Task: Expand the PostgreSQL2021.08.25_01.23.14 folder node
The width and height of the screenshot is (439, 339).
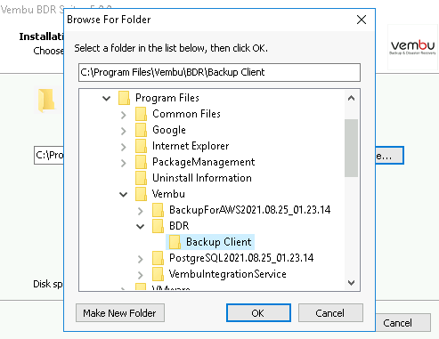Action: 141,259
